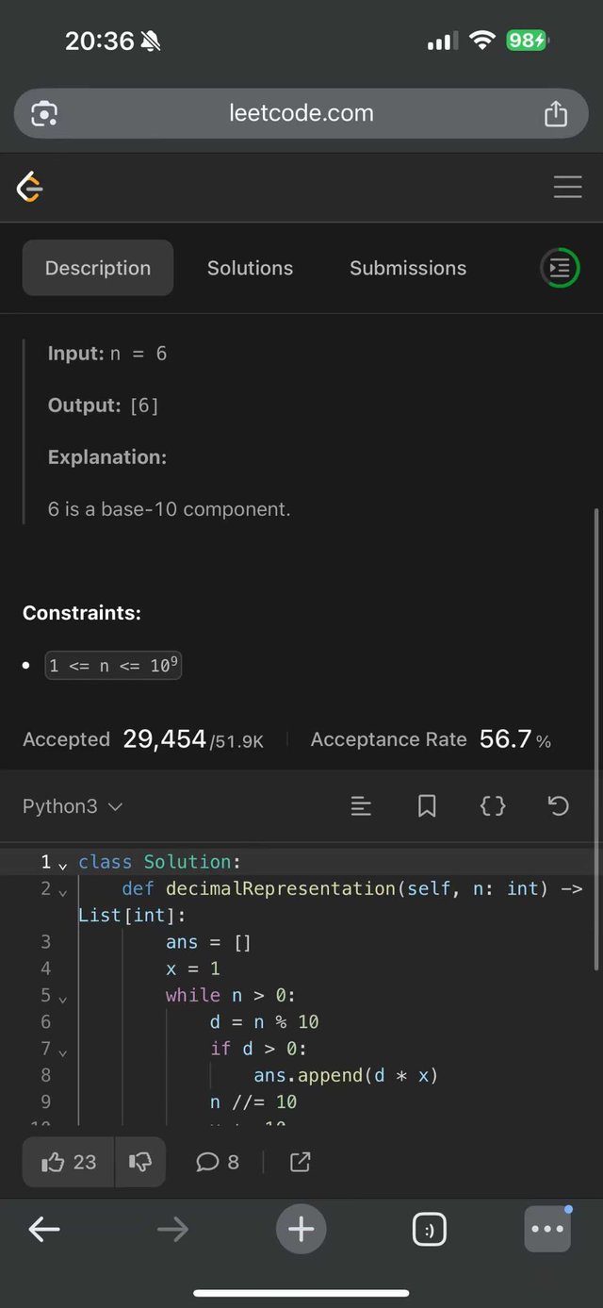Bookmark the code with bookmark icon
Image resolution: width=603 pixels, height=1308 pixels.
pyautogui.click(x=427, y=806)
